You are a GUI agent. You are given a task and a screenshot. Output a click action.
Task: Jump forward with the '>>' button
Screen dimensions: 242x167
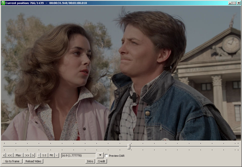(x=27, y=155)
